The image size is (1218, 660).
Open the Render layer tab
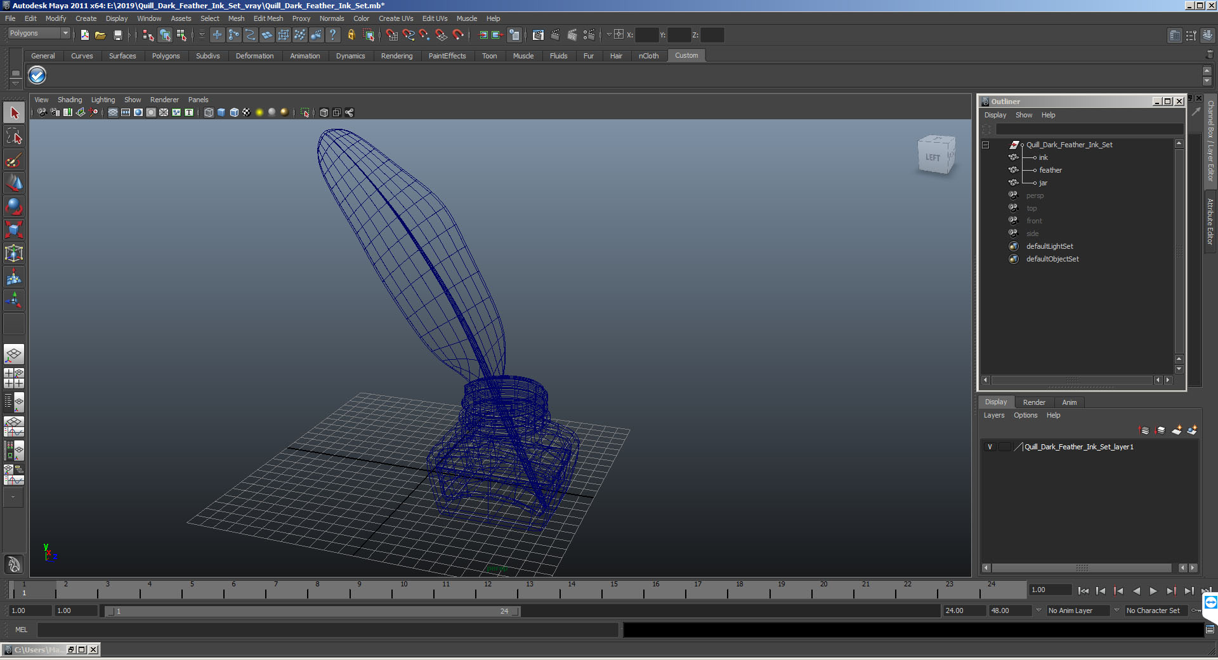(x=1034, y=402)
